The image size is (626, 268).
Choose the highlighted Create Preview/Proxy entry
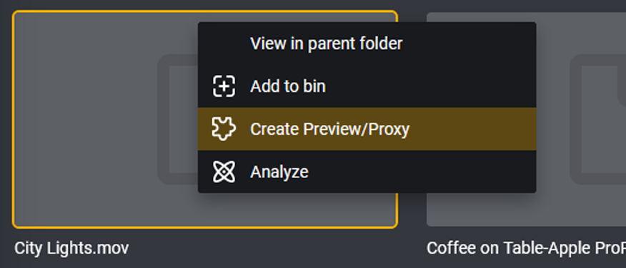(367, 129)
